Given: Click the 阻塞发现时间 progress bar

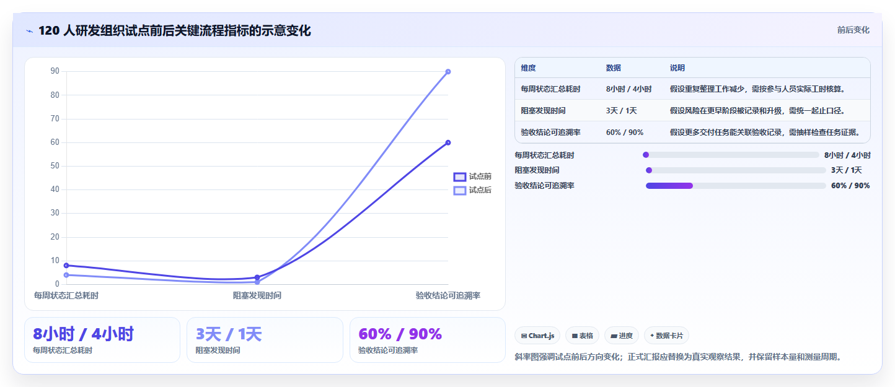Looking at the screenshot, I should [x=736, y=170].
